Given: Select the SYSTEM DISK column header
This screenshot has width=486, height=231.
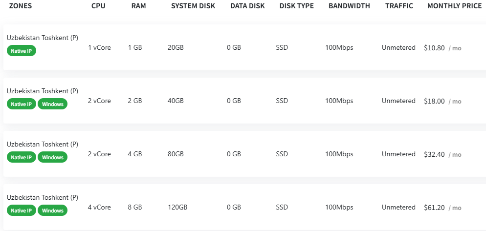Looking at the screenshot, I should (193, 6).
